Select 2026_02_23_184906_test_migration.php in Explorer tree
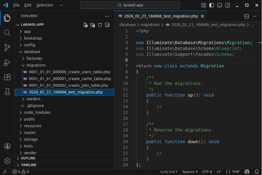Screen dimensions: 262x175 point(65,92)
